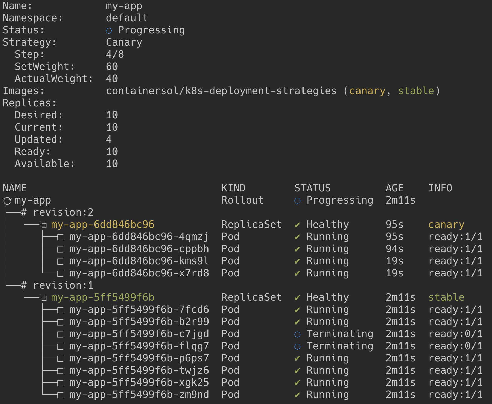Click the pod box icon for 5ff5499f6b-flqg7
492x404 pixels.
60,347
